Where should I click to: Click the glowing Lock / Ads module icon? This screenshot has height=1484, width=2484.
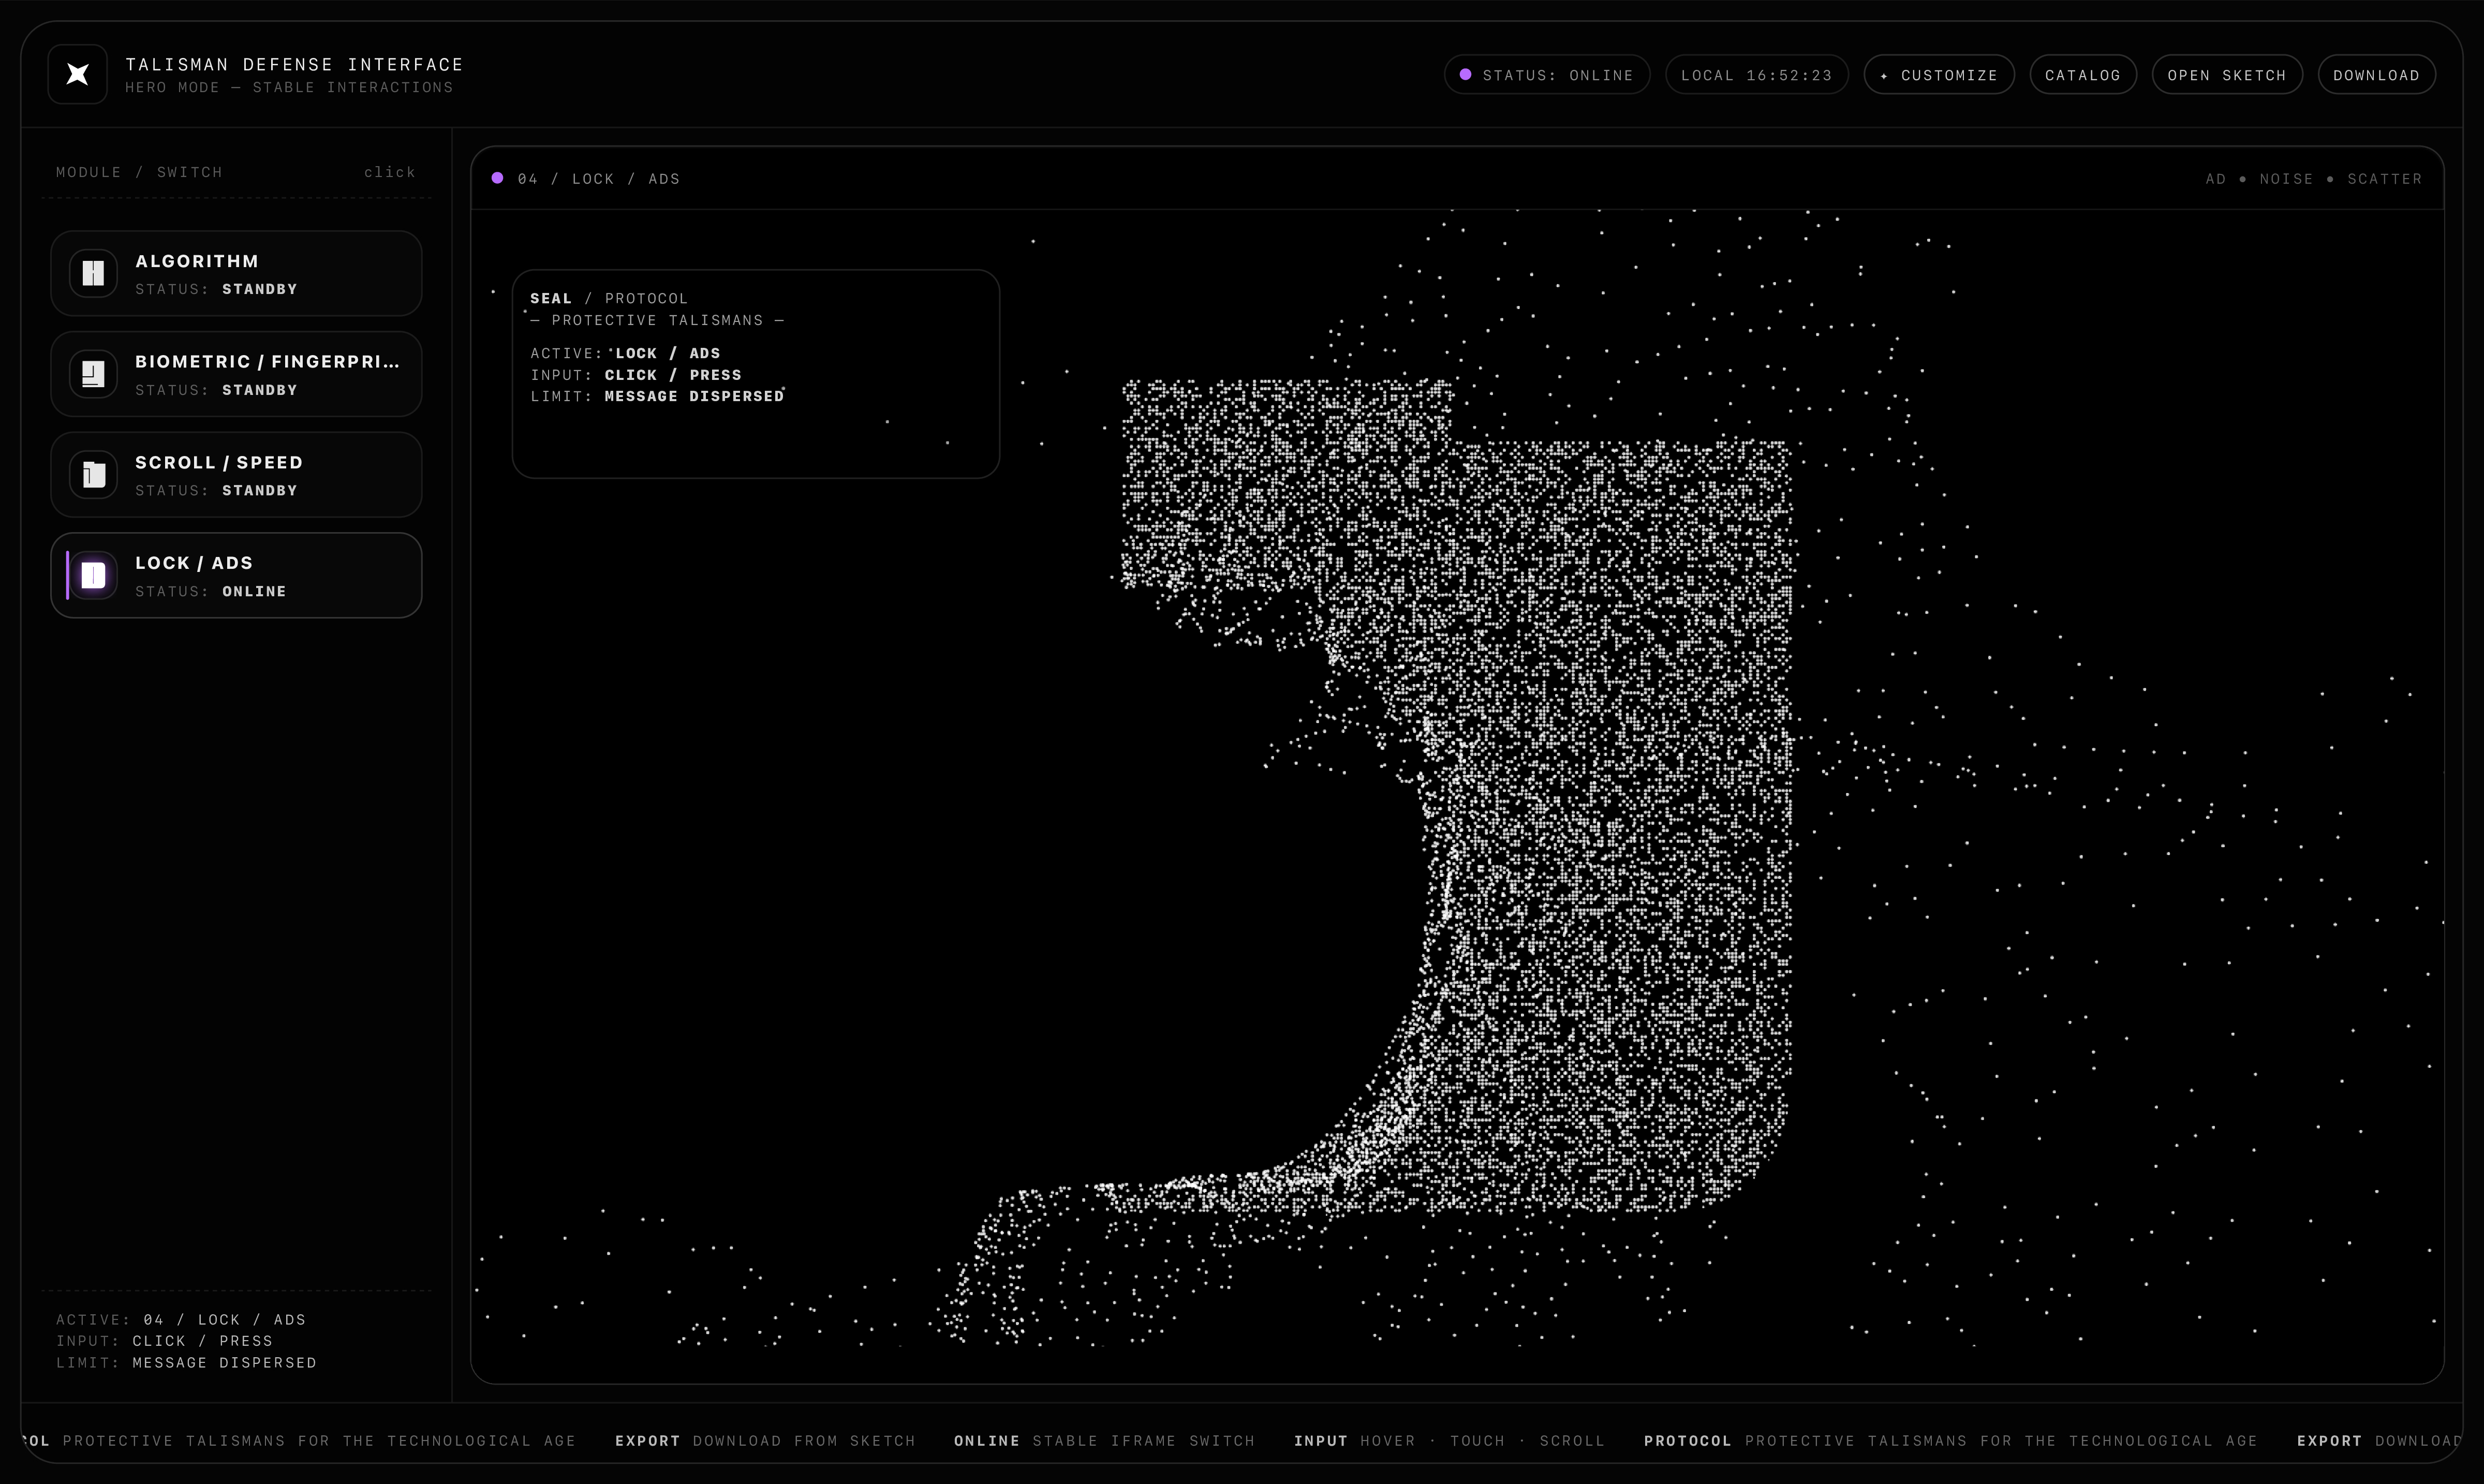point(93,575)
